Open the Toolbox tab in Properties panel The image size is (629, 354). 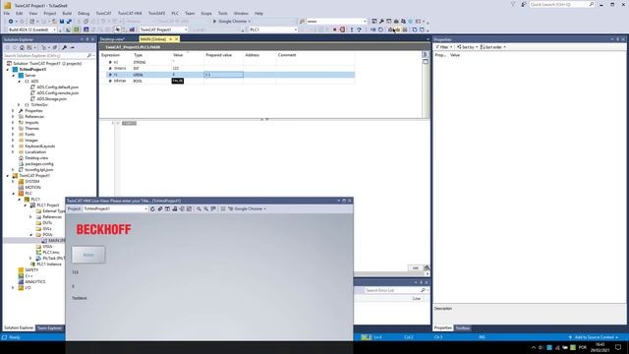tap(463, 327)
